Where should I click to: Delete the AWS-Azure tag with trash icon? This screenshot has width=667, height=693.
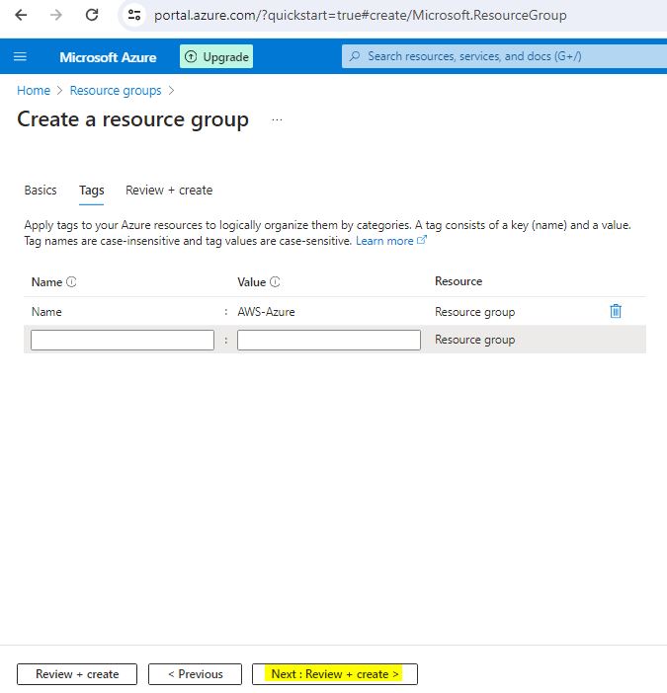point(616,311)
